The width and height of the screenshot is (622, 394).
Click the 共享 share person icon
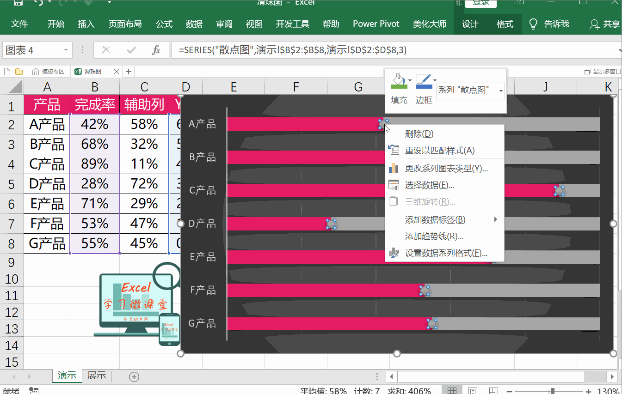click(595, 24)
